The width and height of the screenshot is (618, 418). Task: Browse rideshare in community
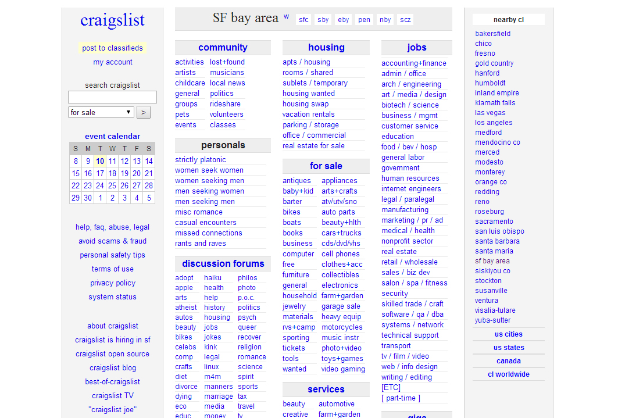coord(225,103)
